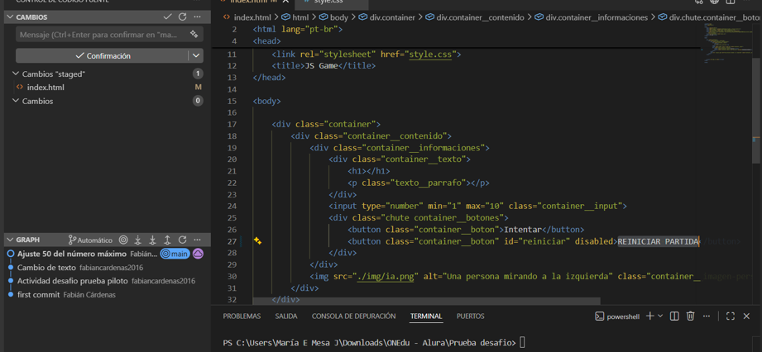This screenshot has height=352, width=762.
Task: Maximize the terminal panel size
Action: point(731,316)
